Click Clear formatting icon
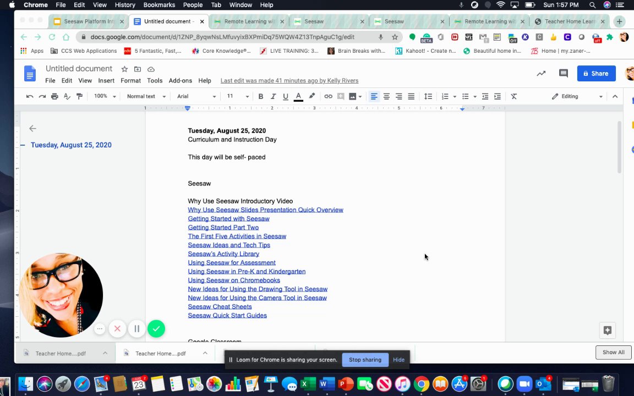The image size is (634, 396). 514,96
